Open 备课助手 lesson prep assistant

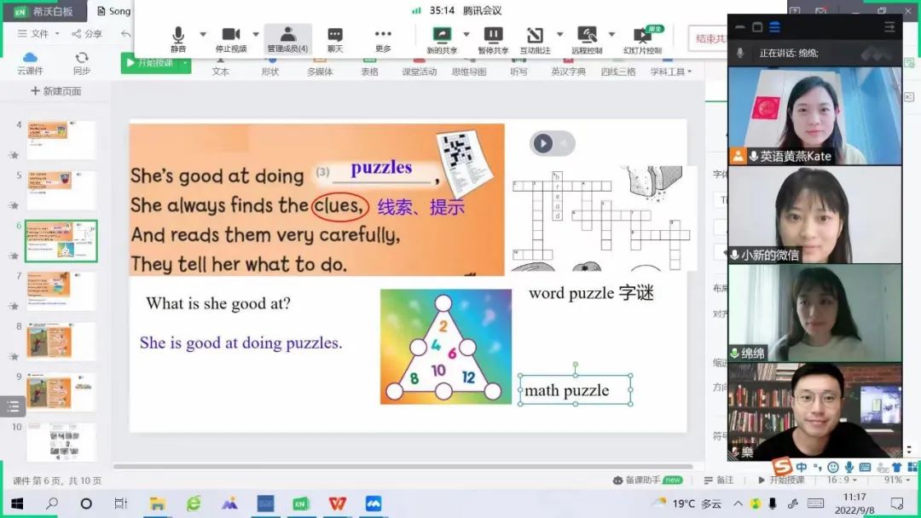[x=647, y=480]
